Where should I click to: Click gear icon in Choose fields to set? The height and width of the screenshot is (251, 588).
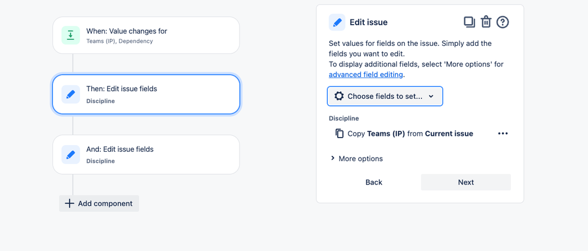339,96
